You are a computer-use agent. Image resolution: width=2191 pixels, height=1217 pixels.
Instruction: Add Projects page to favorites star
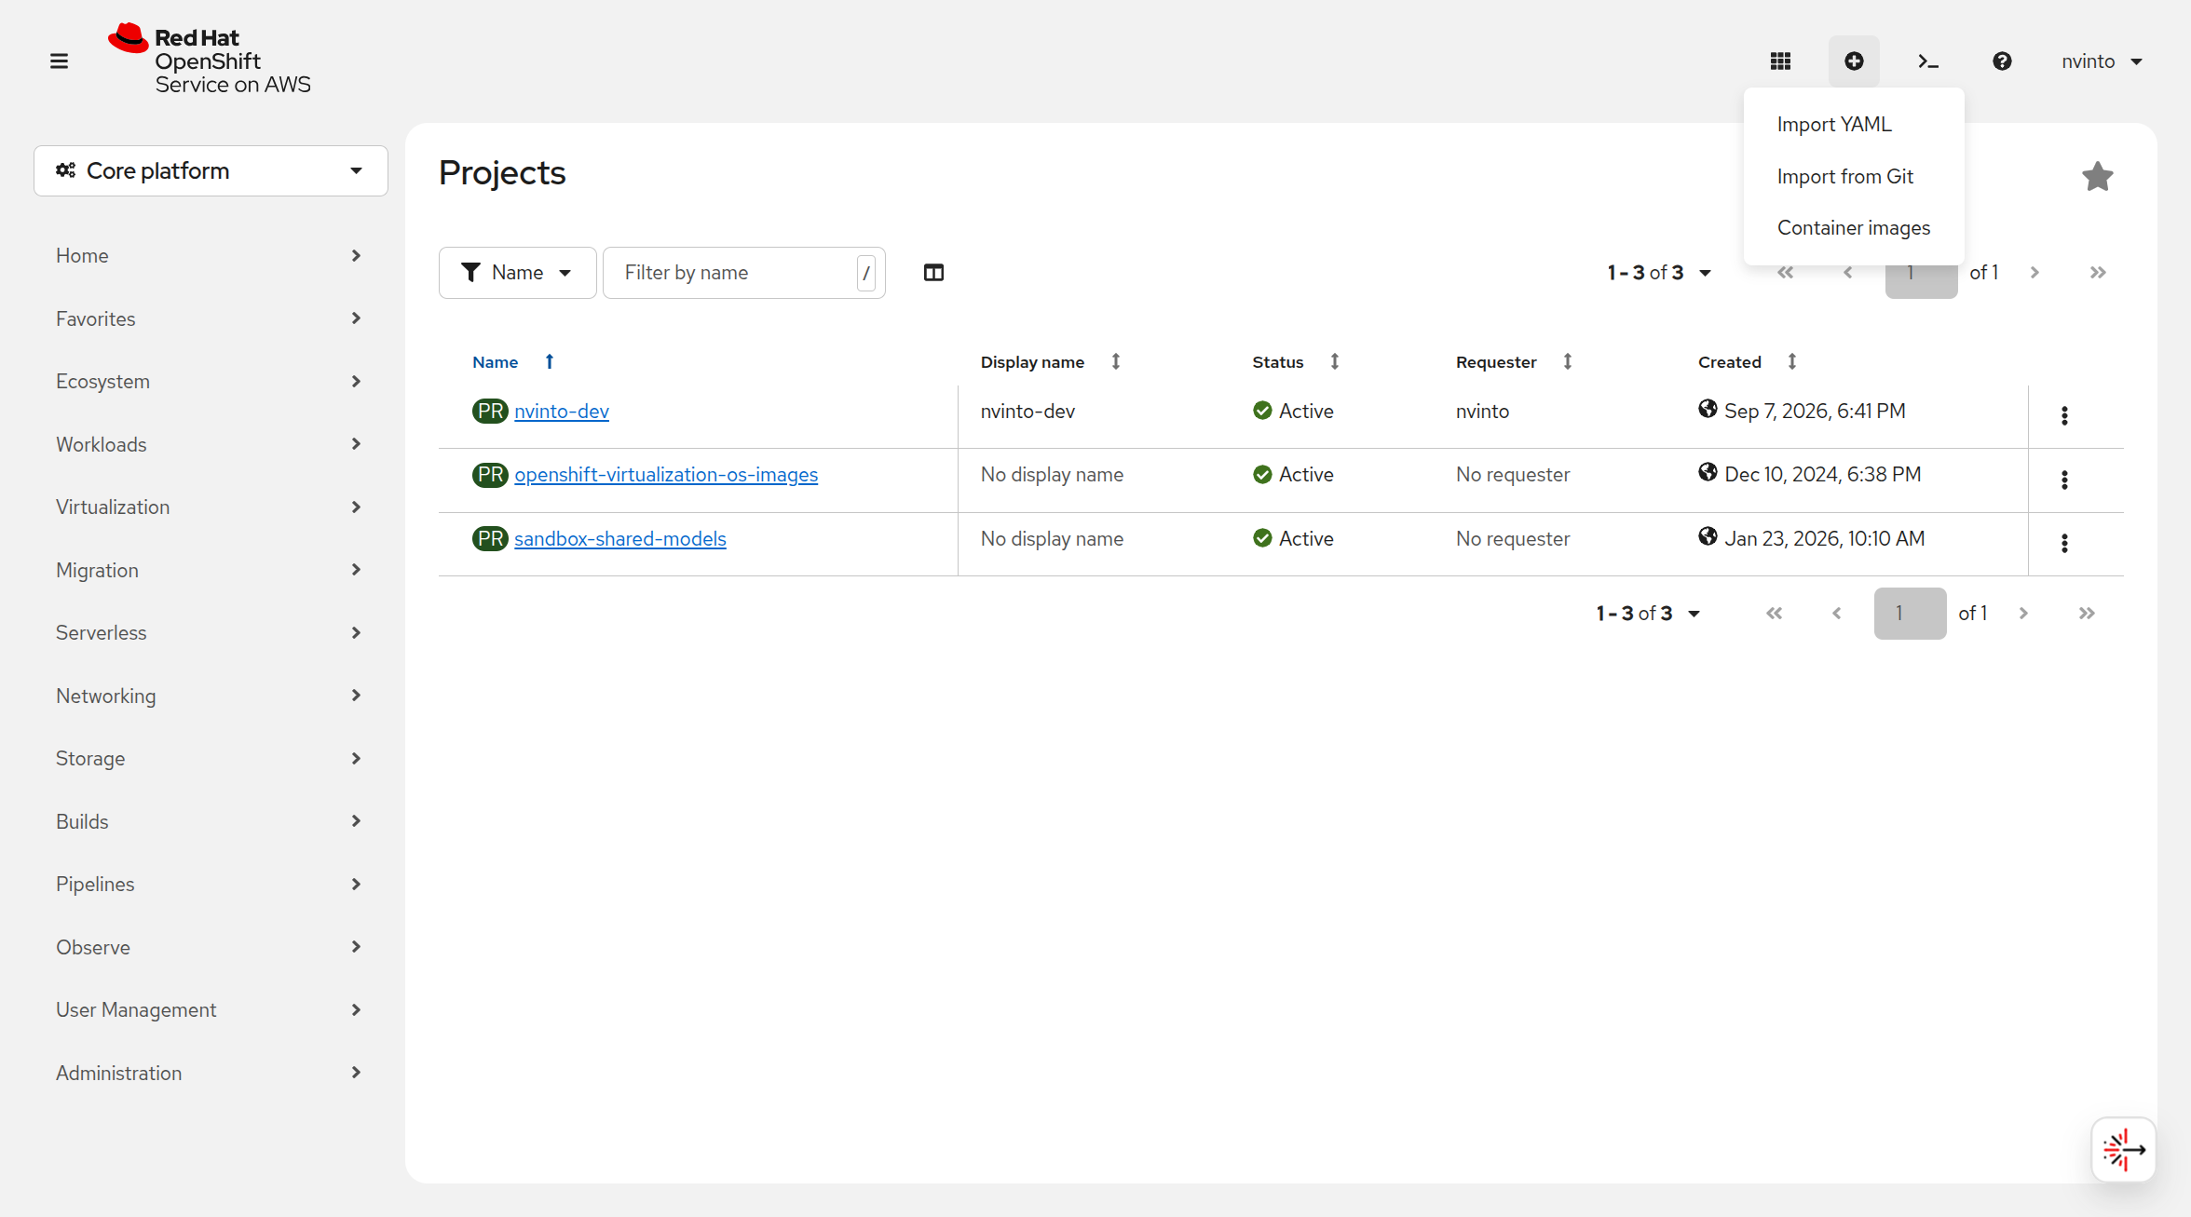tap(2097, 176)
